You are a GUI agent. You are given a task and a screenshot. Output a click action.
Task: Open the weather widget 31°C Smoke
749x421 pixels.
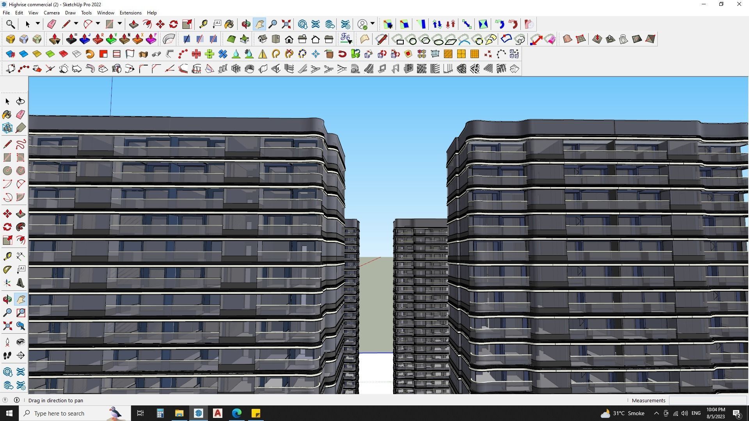coord(622,413)
